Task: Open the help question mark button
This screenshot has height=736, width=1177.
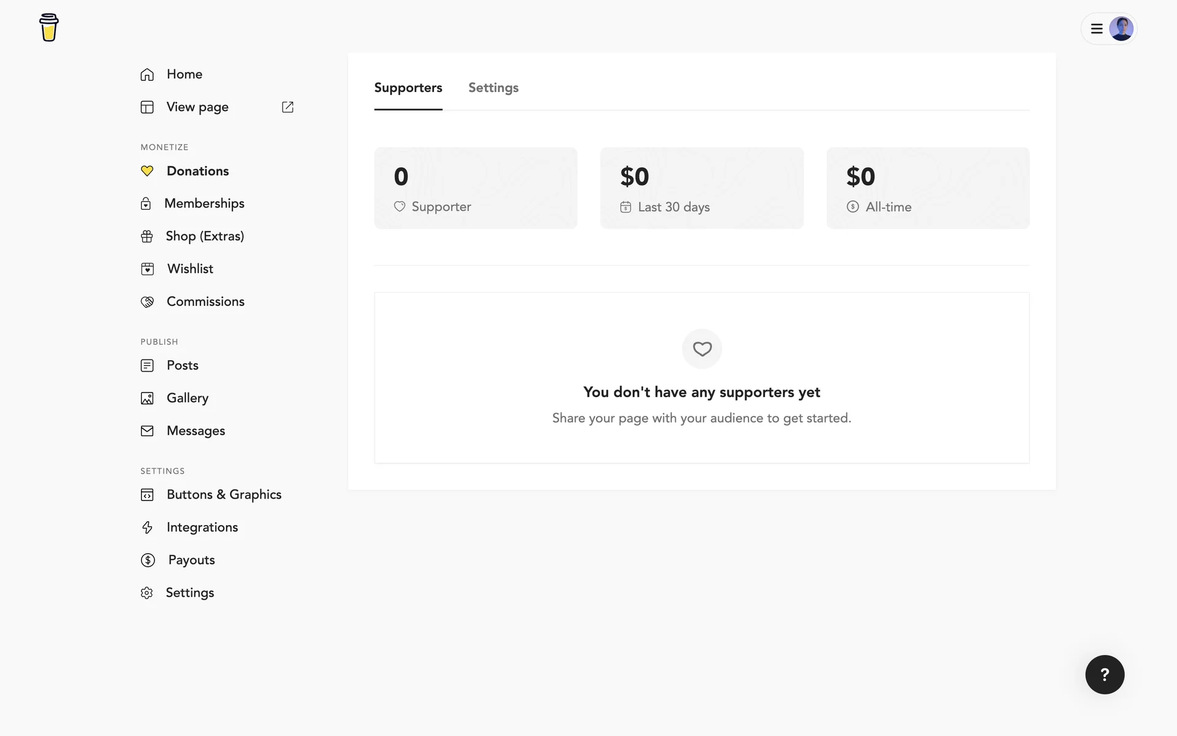Action: click(x=1105, y=675)
